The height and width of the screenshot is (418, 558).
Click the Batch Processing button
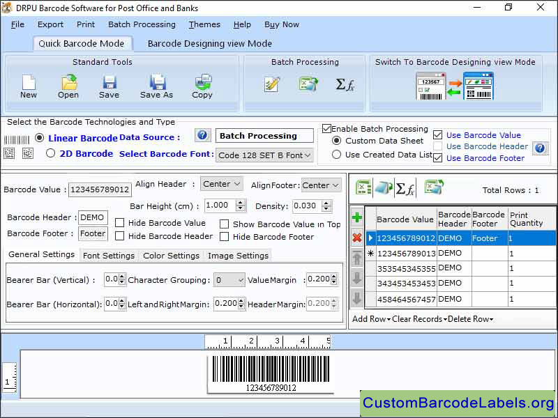(264, 135)
